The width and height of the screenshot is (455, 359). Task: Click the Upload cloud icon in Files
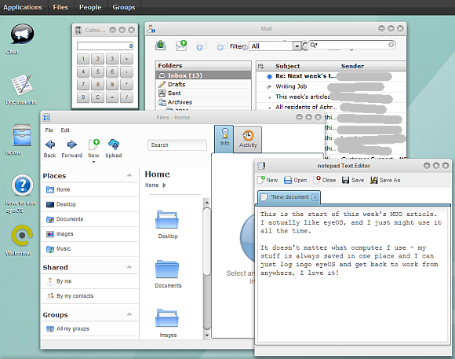point(114,145)
